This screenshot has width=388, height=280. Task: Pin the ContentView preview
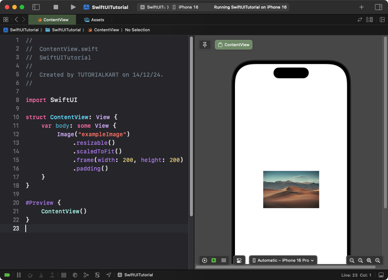(205, 44)
